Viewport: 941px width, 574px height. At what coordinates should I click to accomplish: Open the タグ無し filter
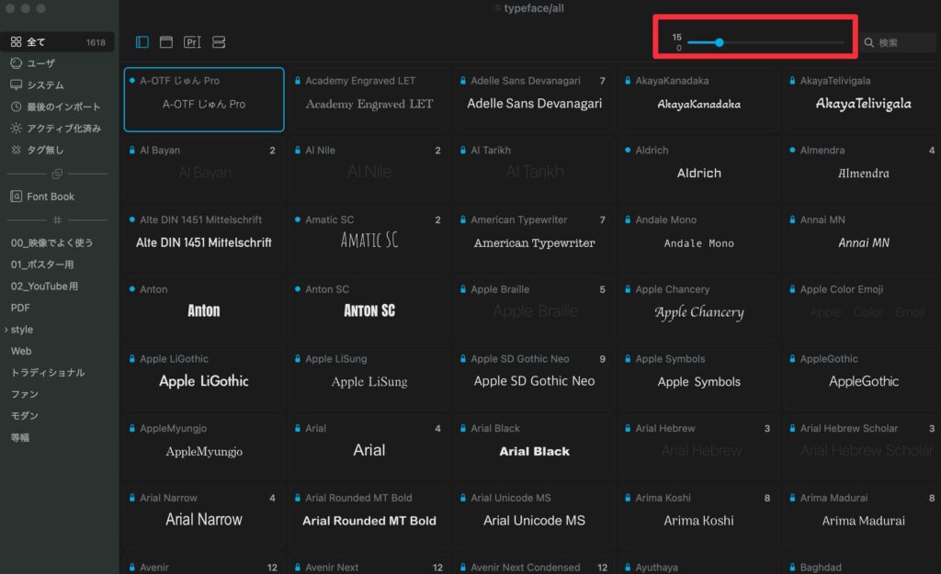pyautogui.click(x=45, y=150)
